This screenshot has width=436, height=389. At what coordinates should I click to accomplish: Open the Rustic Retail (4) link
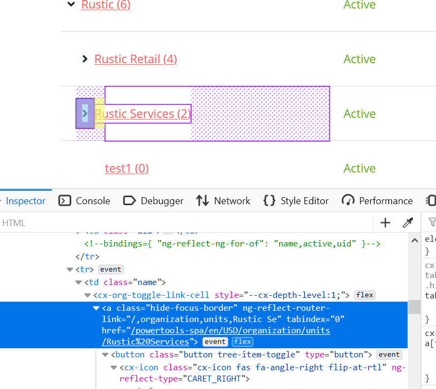136,59
